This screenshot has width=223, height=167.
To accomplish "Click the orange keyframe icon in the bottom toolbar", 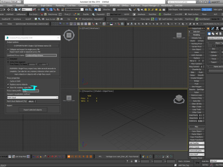I will coord(69,157).
